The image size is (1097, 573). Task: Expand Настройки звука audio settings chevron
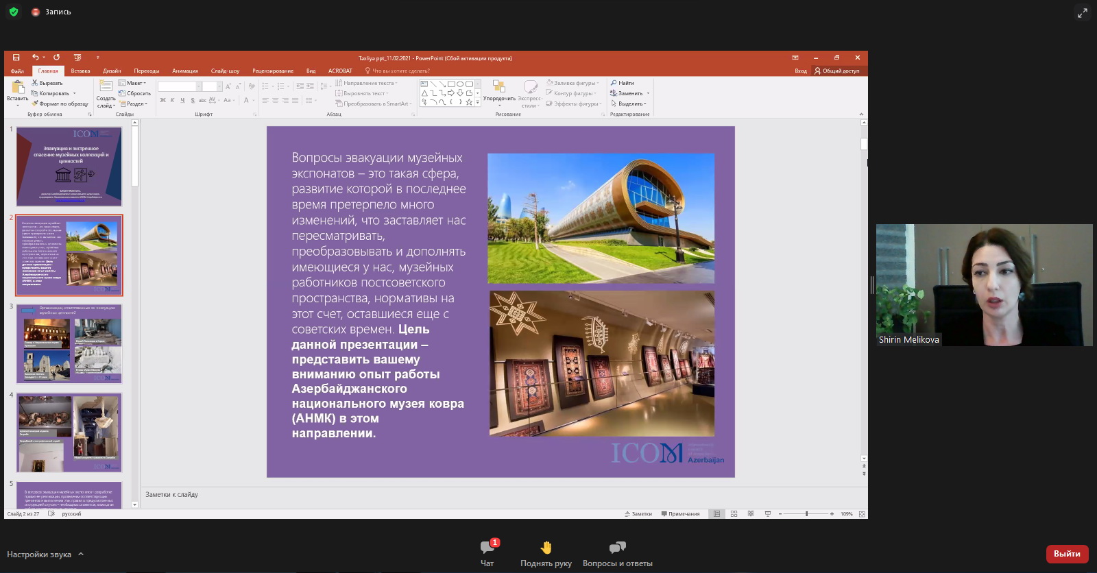(x=81, y=554)
